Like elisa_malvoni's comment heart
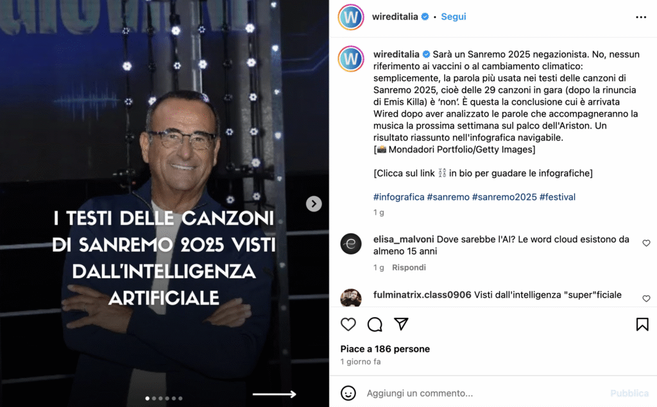The width and height of the screenshot is (657, 407). 646,244
